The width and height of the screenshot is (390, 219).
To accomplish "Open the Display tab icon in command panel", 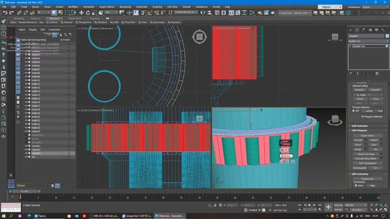I will click(x=377, y=30).
